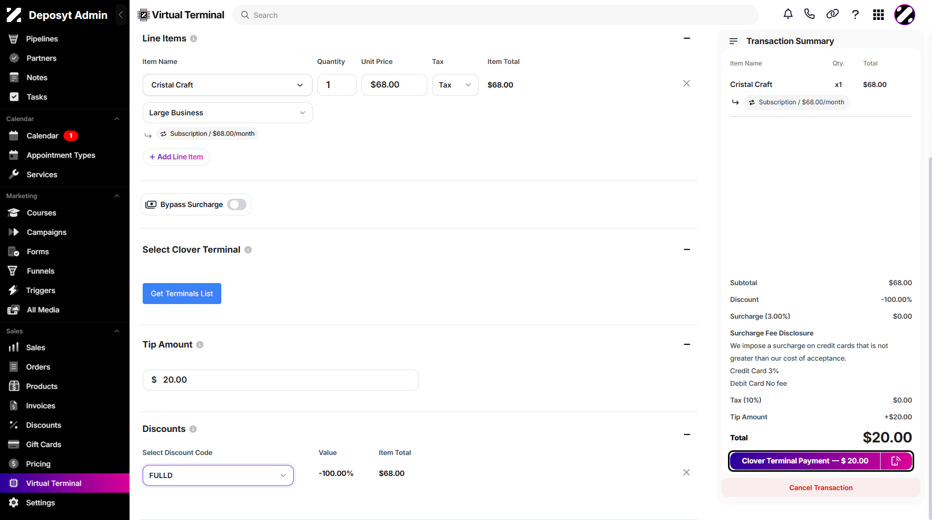Click the Search field

tap(496, 15)
